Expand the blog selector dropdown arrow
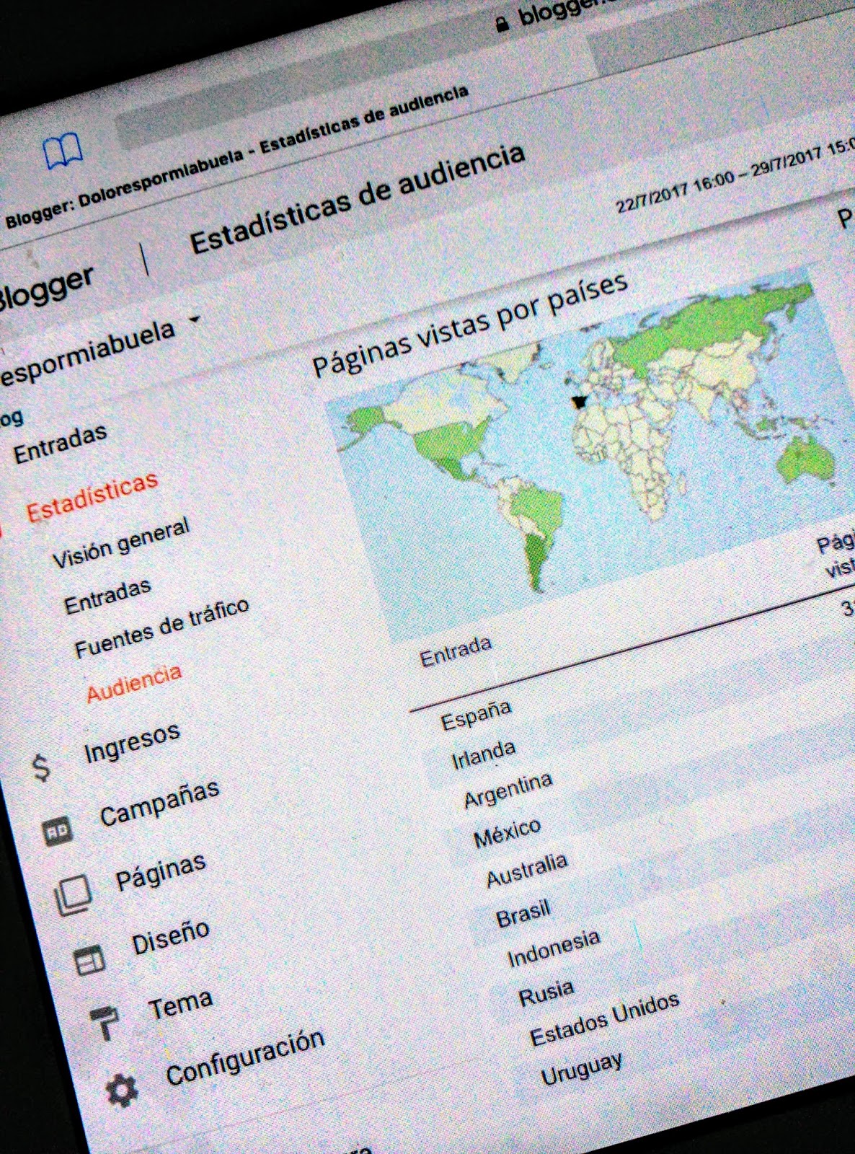 [x=195, y=320]
